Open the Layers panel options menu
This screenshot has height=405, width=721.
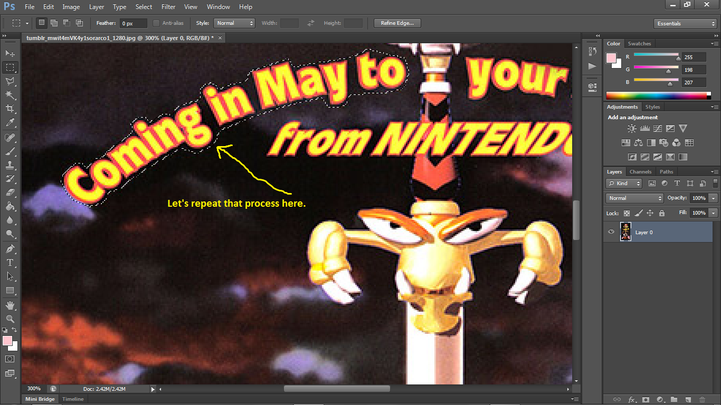tap(714, 172)
